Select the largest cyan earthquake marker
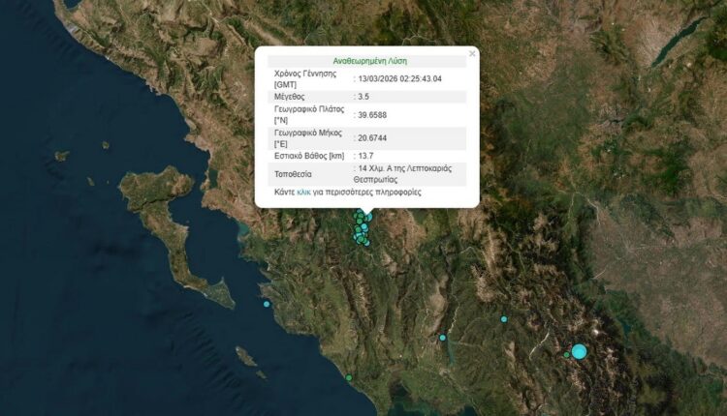This screenshot has width=727, height=416. [579, 351]
